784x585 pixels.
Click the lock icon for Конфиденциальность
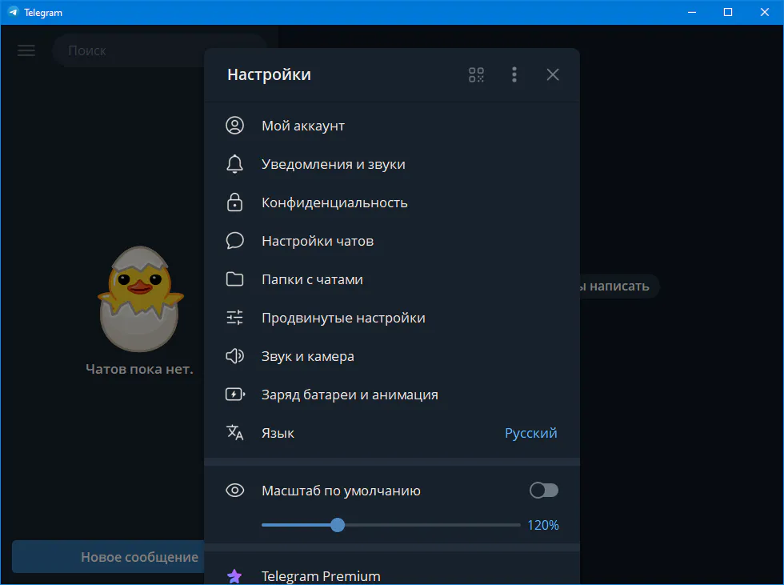[x=234, y=202]
